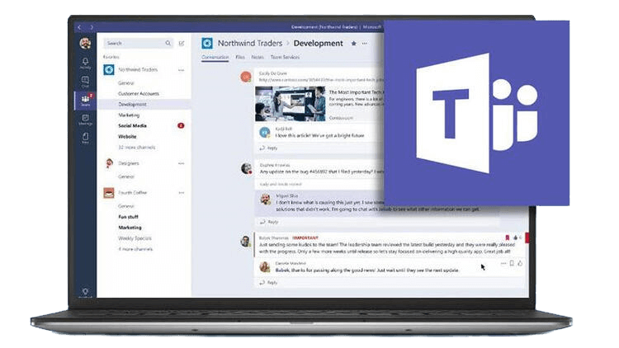The height and width of the screenshot is (348, 619).
Task: Open General channel under Designers
Action: click(126, 176)
